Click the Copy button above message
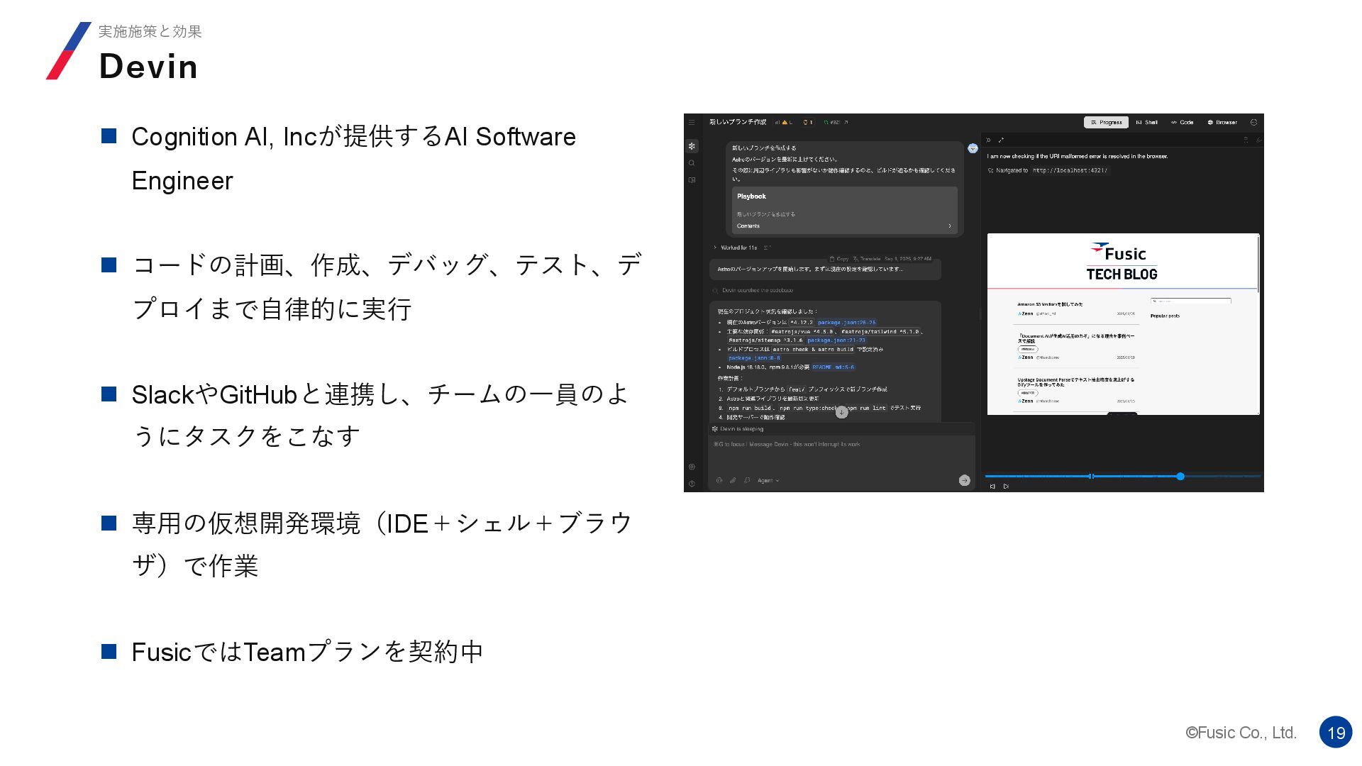1362x766 pixels. point(838,259)
